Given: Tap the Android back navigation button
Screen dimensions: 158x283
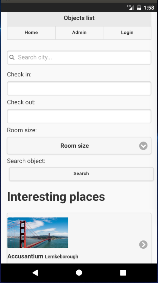Looking at the screenshot, I should [x=35, y=273].
